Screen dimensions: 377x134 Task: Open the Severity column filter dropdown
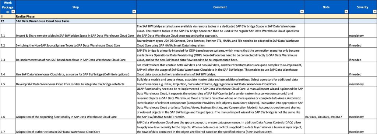374,11
